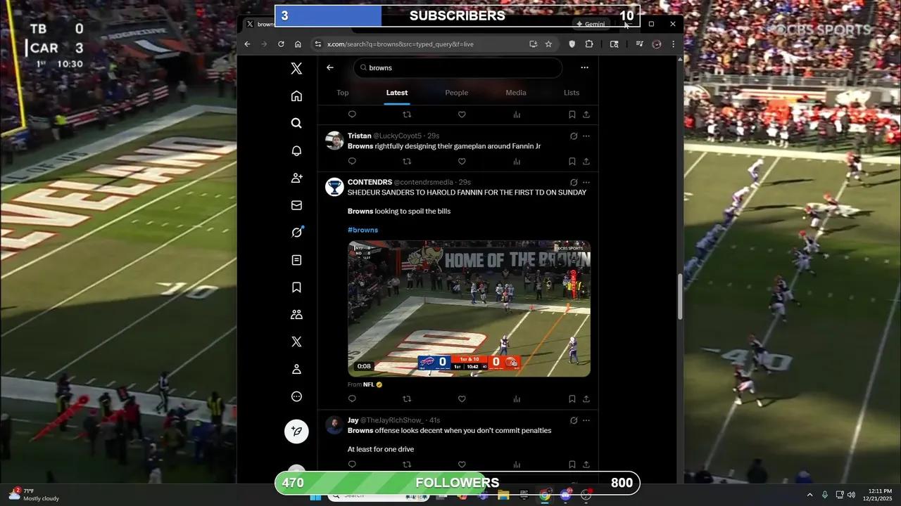Open the Chrome icon in the taskbar

[x=545, y=495]
